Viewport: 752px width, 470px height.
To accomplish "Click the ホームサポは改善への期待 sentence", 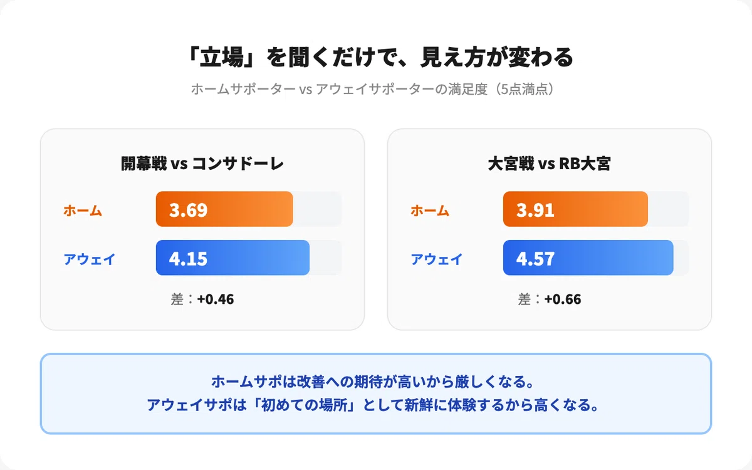I will 376,382.
